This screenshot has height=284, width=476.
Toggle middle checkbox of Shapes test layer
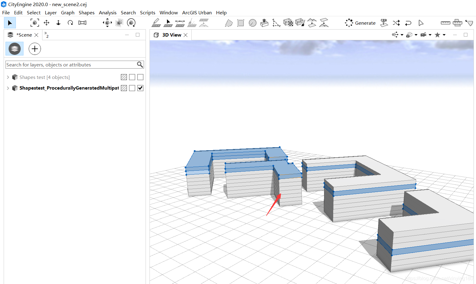click(132, 77)
